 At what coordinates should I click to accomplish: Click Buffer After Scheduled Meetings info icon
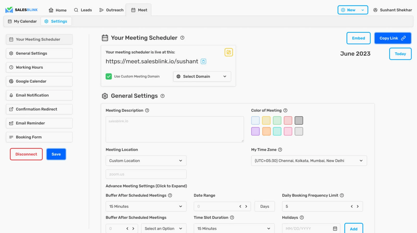[x=170, y=196]
